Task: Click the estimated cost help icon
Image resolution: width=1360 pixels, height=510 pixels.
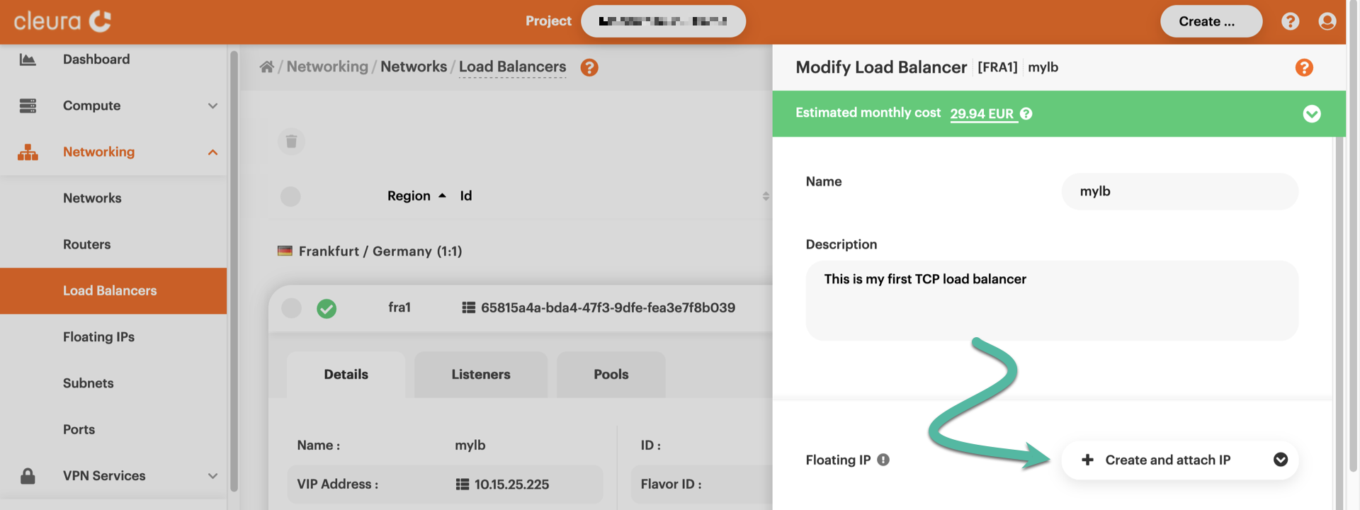Action: click(x=1026, y=114)
